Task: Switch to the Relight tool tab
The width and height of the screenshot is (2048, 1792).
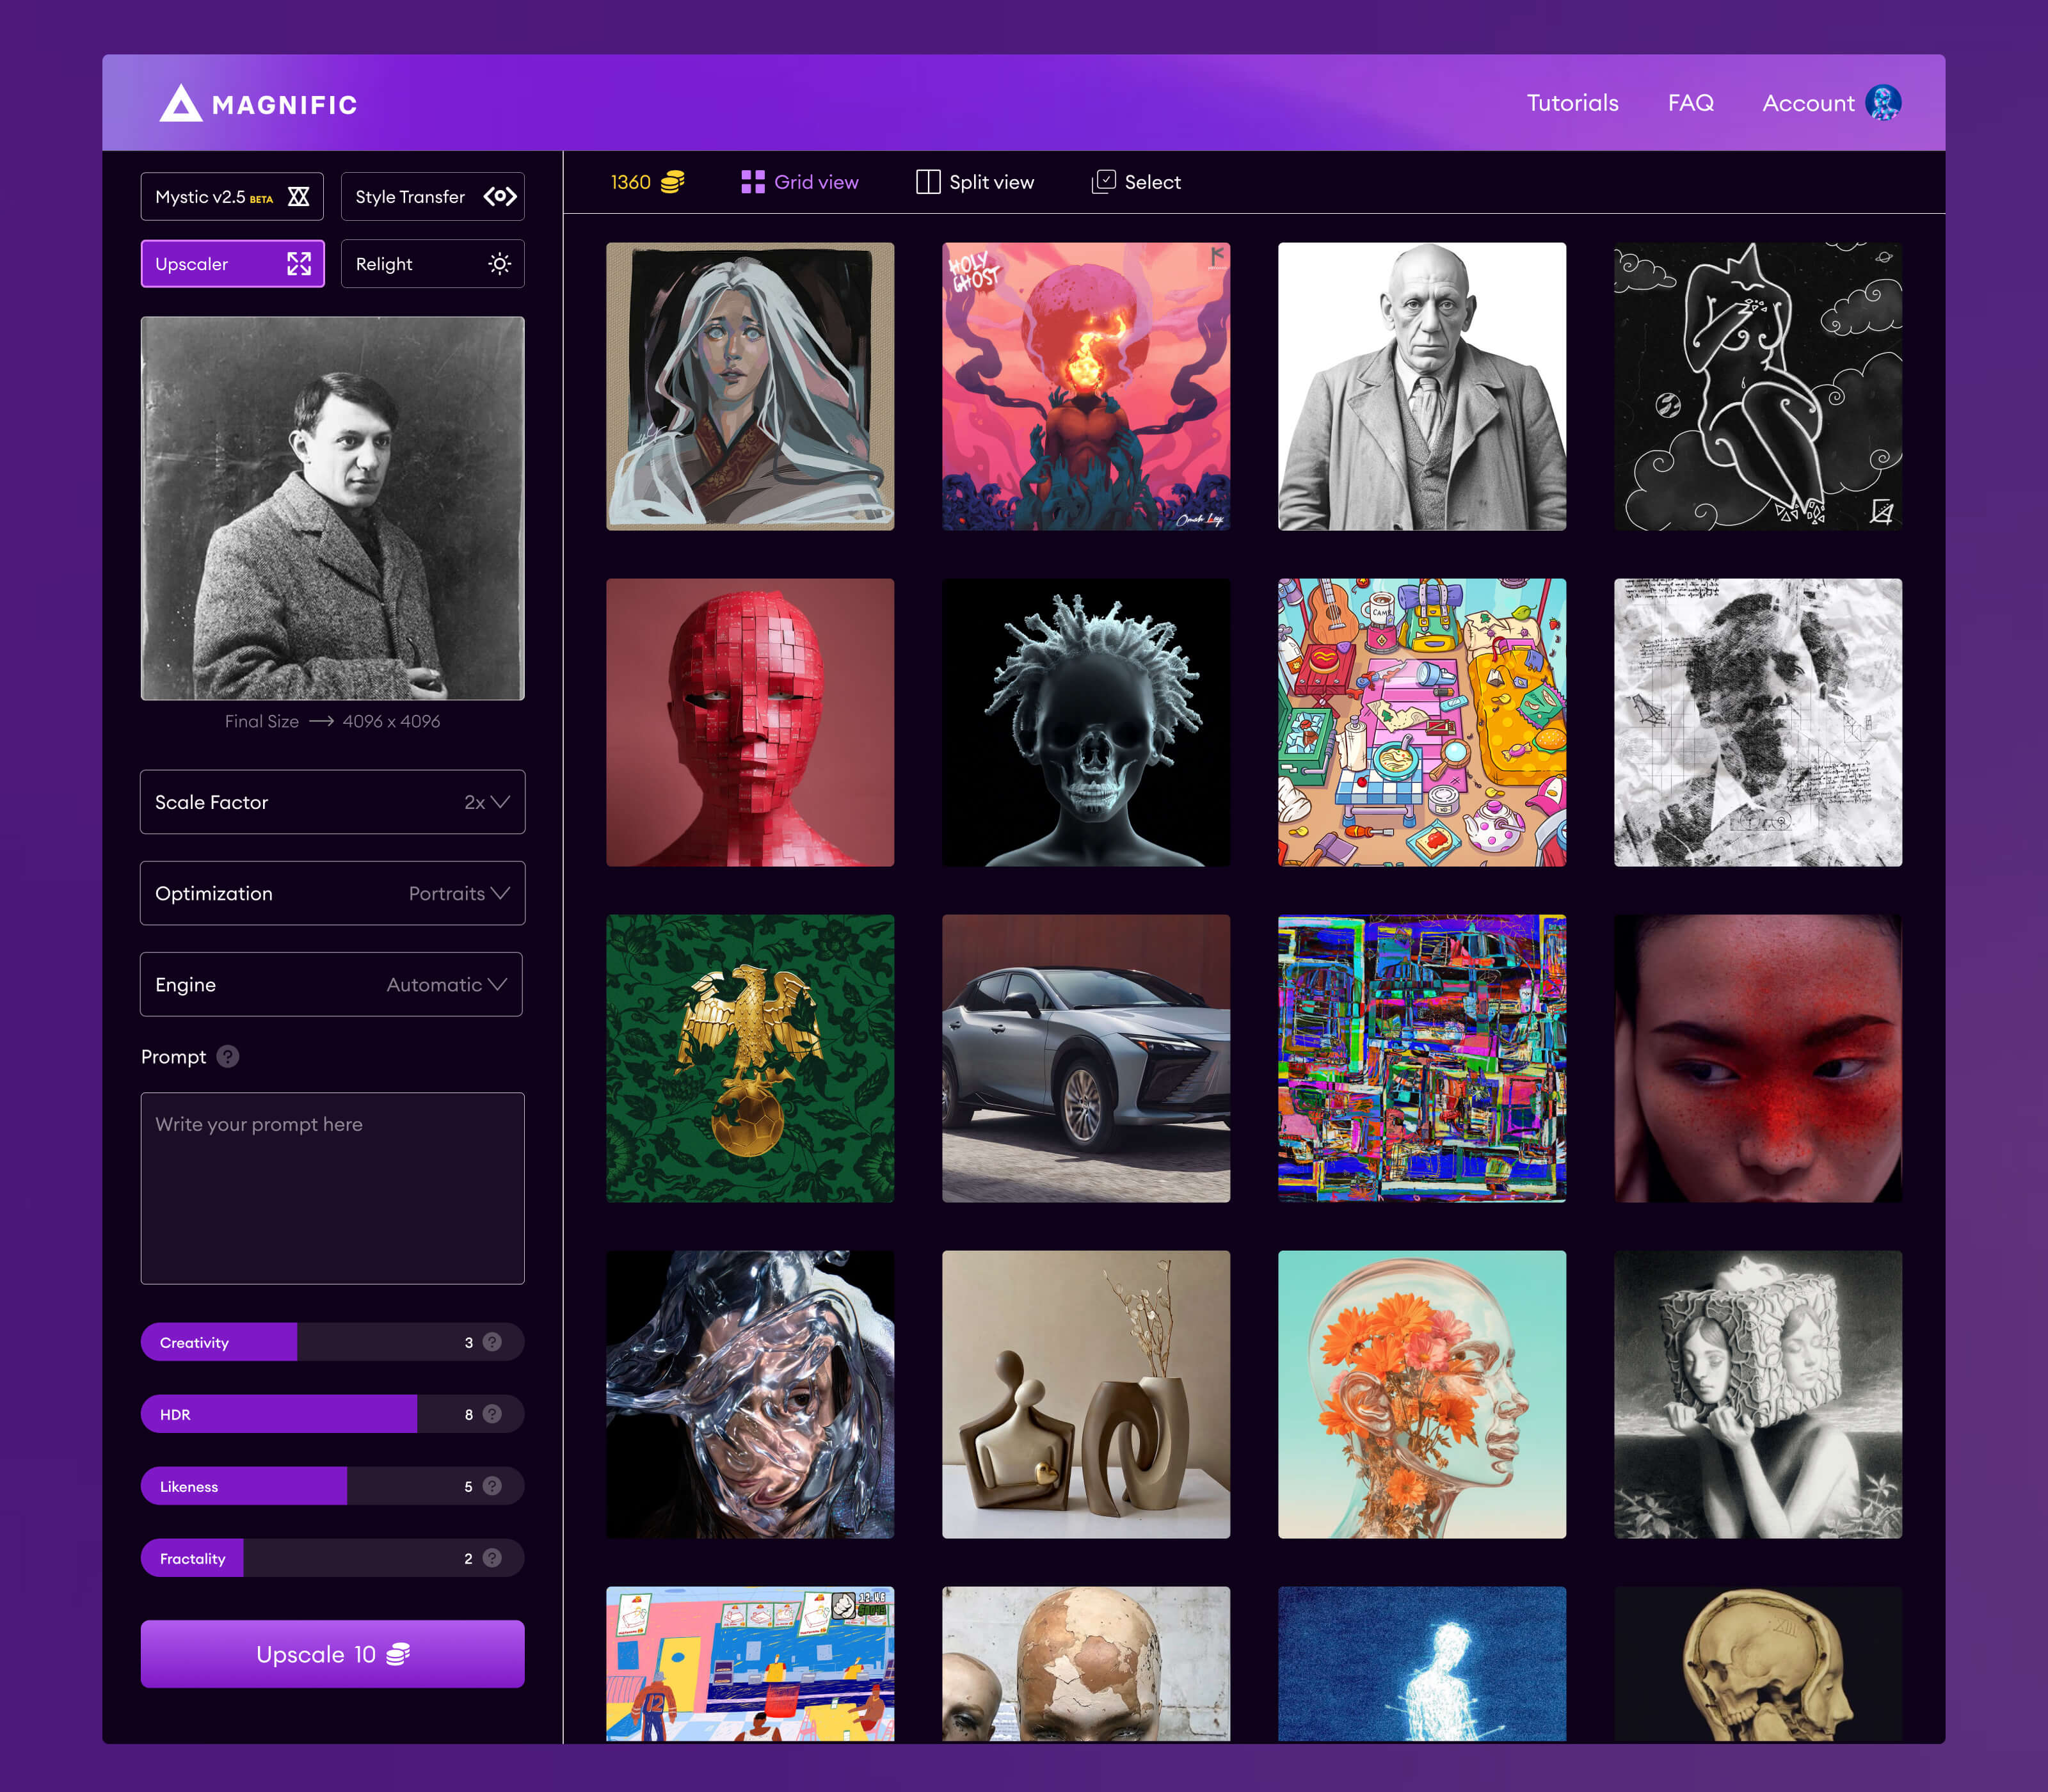Action: [432, 264]
